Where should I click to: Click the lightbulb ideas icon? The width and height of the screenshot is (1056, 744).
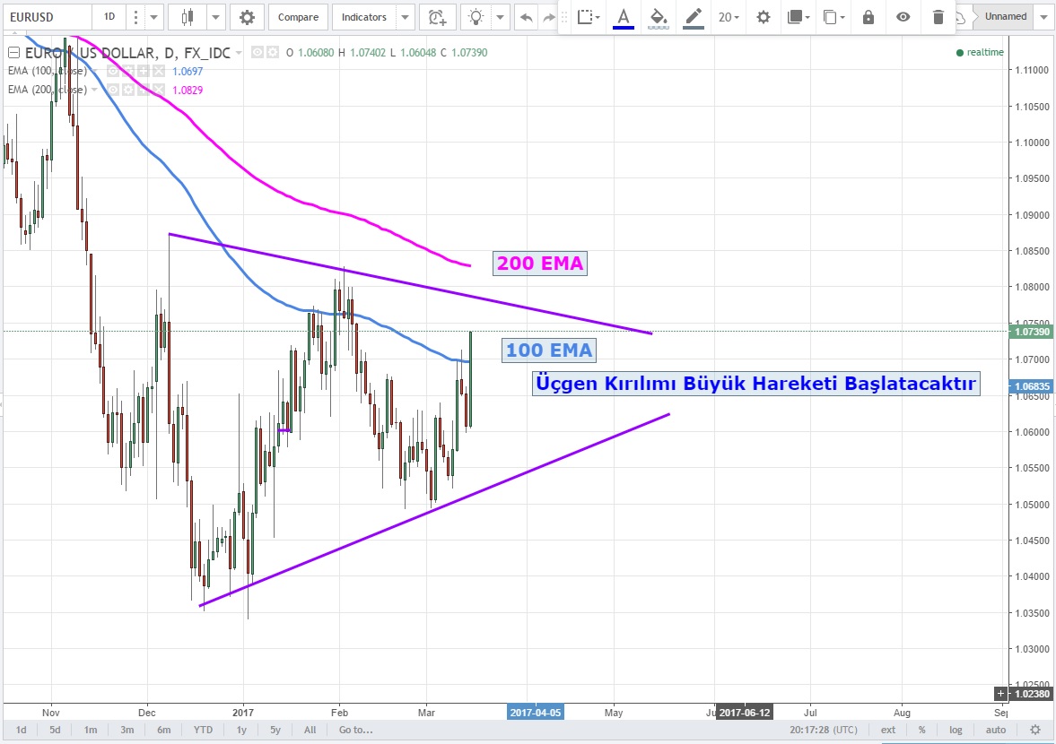coord(476,17)
